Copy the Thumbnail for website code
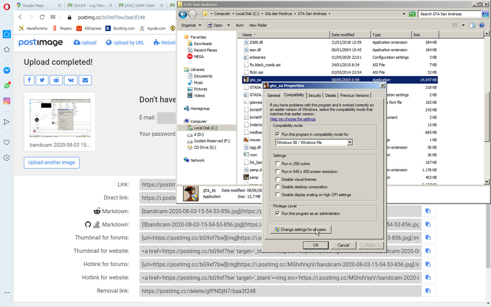The image size is (491, 307). coord(428,251)
